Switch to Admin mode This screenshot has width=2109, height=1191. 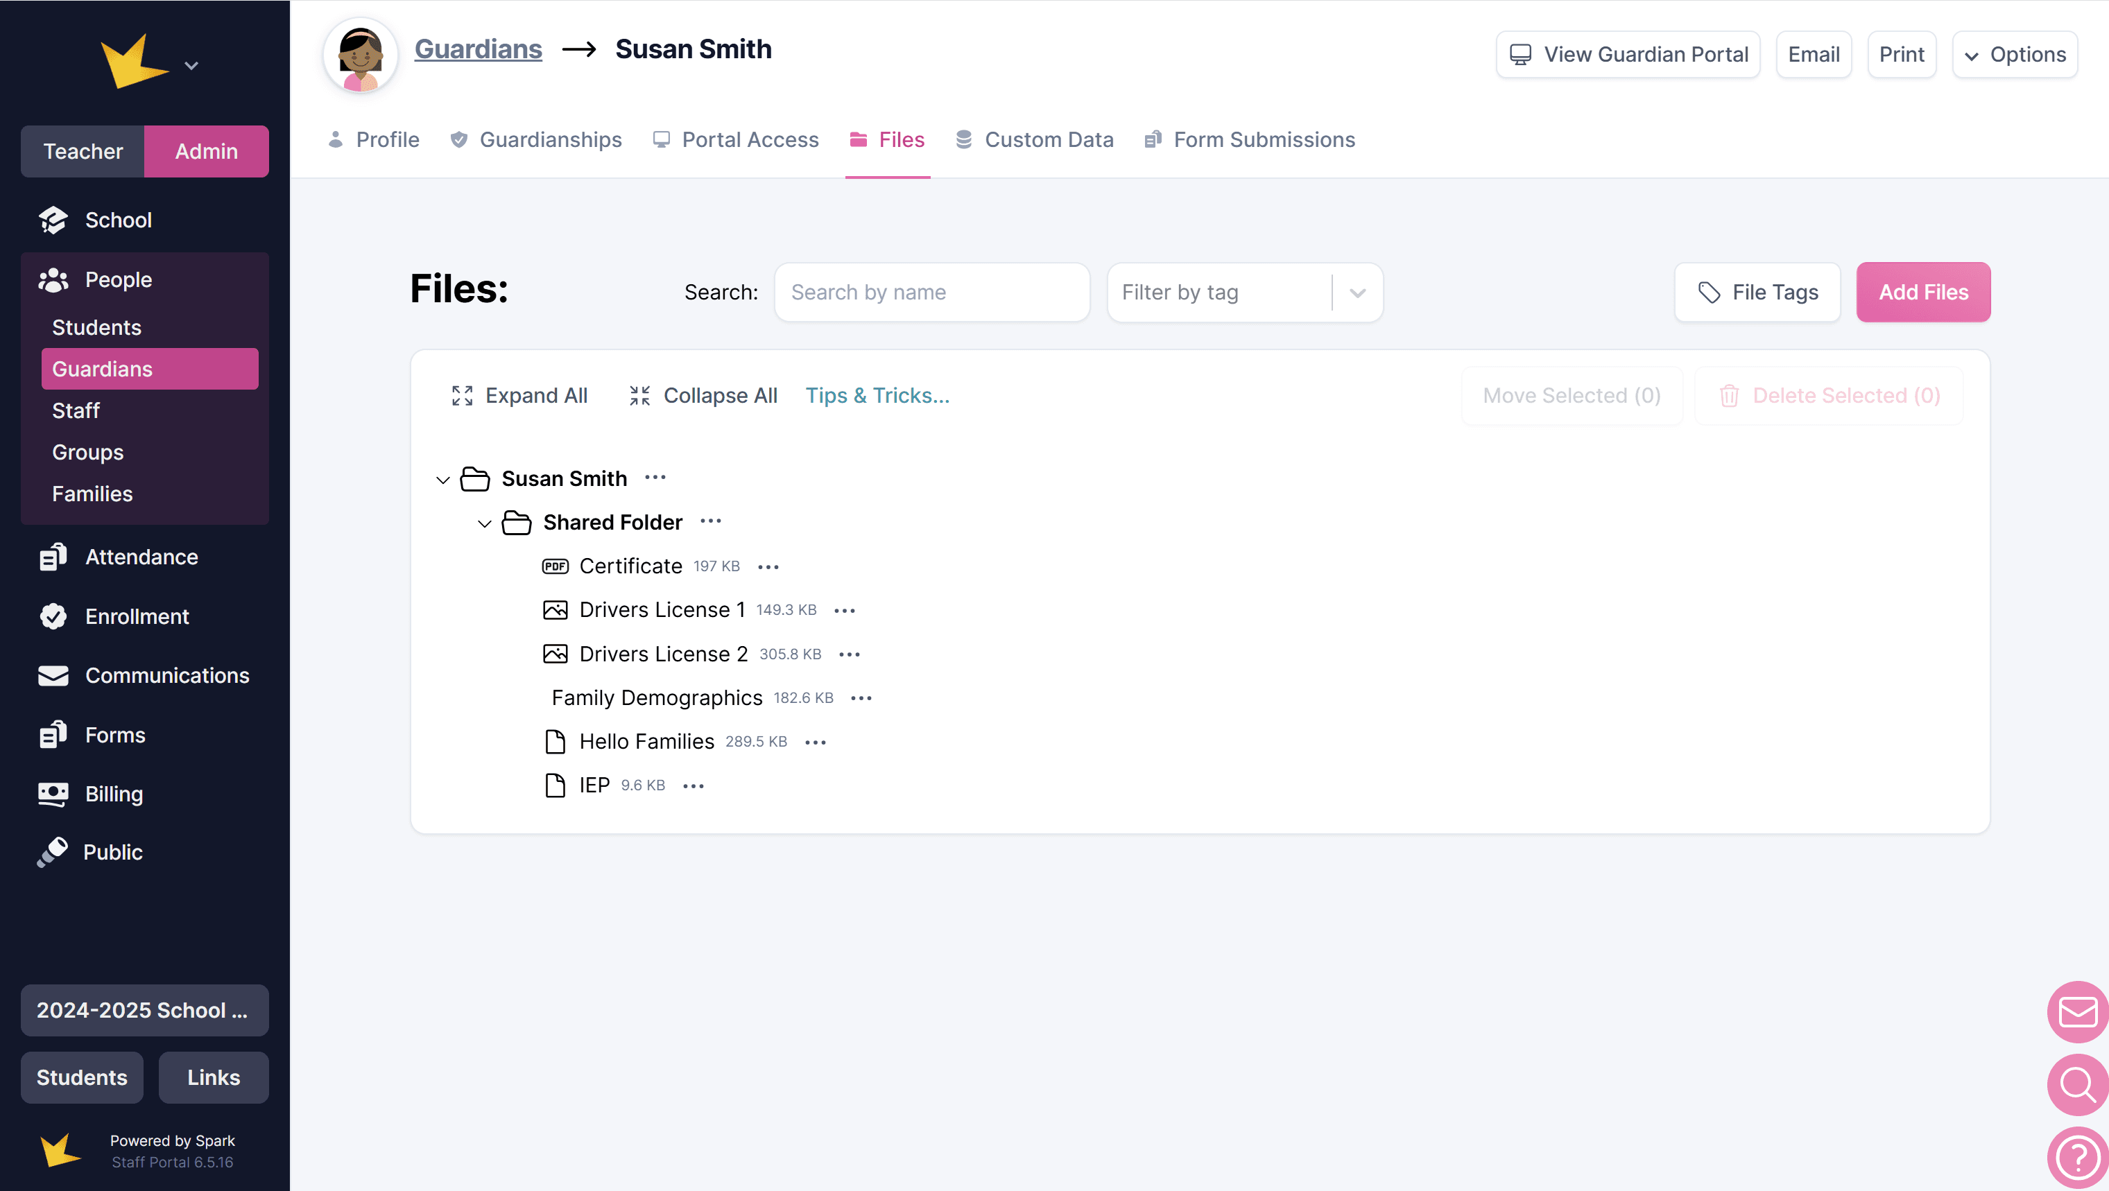[x=206, y=151]
